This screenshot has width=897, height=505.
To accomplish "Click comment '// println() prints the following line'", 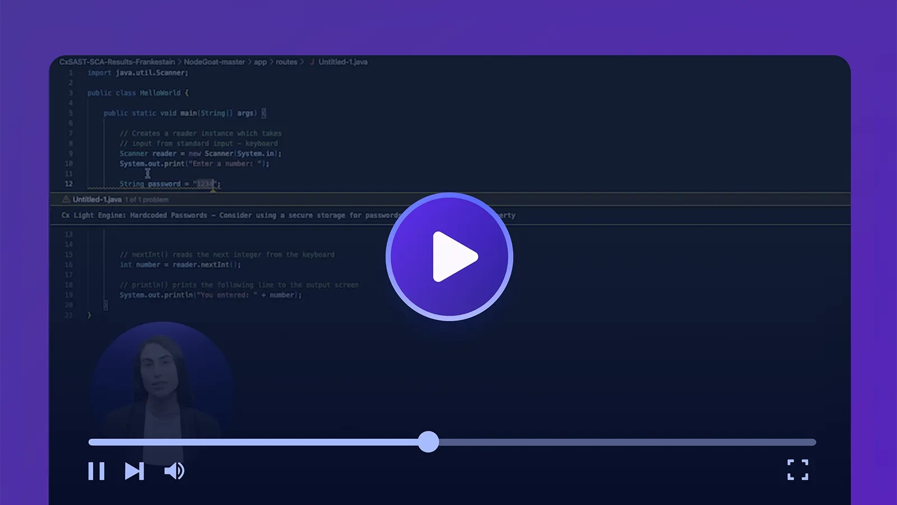I will [x=239, y=284].
